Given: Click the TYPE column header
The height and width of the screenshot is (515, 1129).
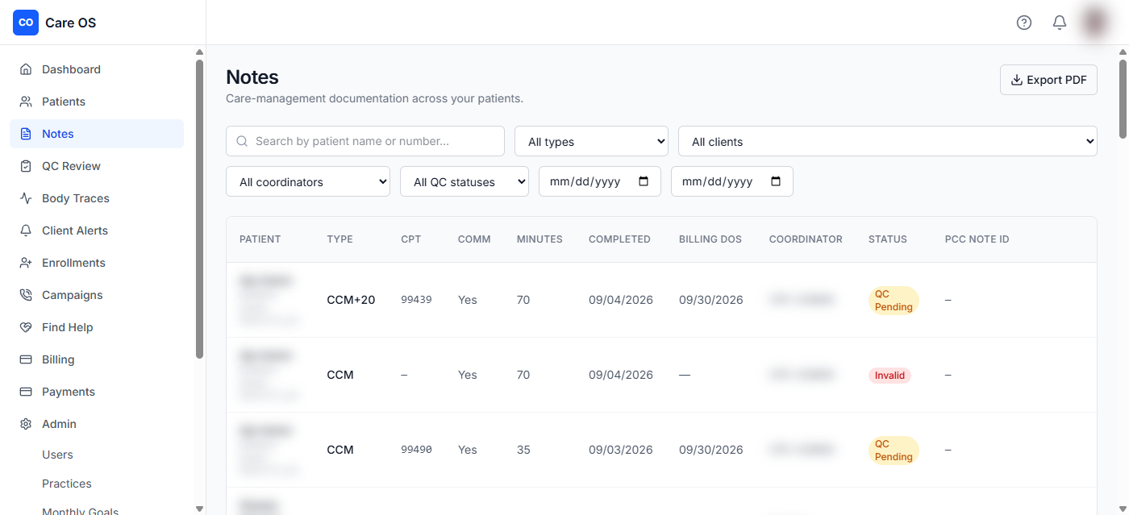Looking at the screenshot, I should pos(340,239).
